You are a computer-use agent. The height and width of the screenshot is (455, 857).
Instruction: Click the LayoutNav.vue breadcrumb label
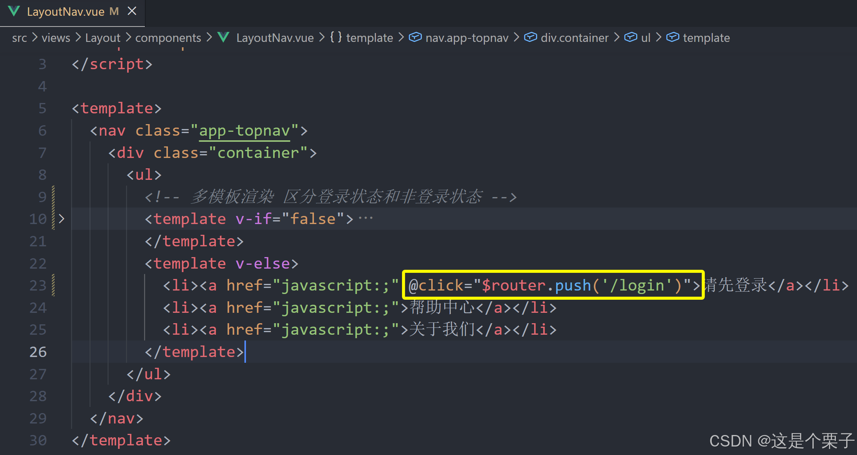(275, 38)
